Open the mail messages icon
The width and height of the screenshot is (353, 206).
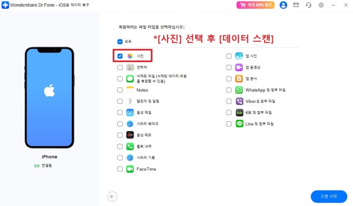tap(296, 5)
